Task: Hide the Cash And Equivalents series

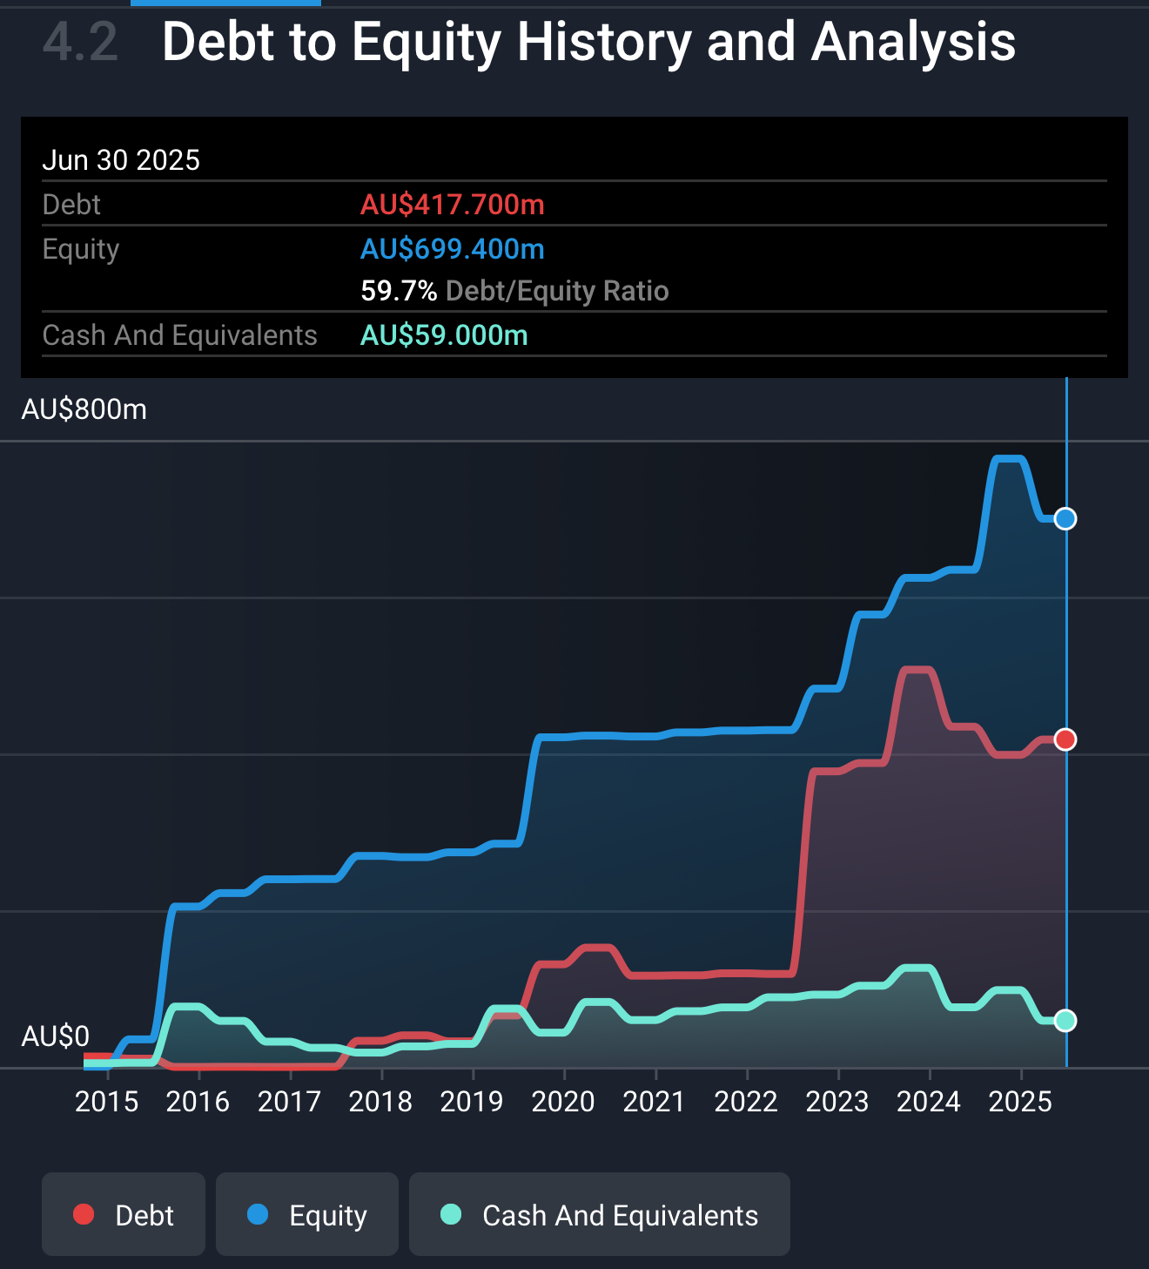Action: (x=599, y=1214)
